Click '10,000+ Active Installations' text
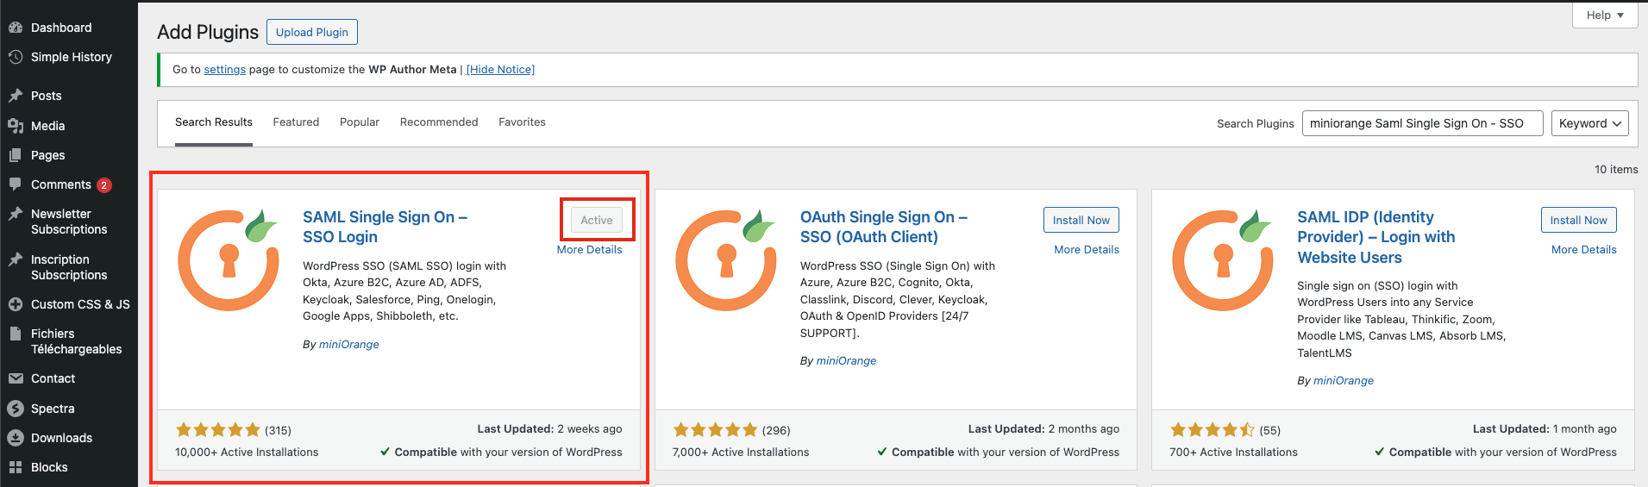The height and width of the screenshot is (487, 1648). pos(247,453)
